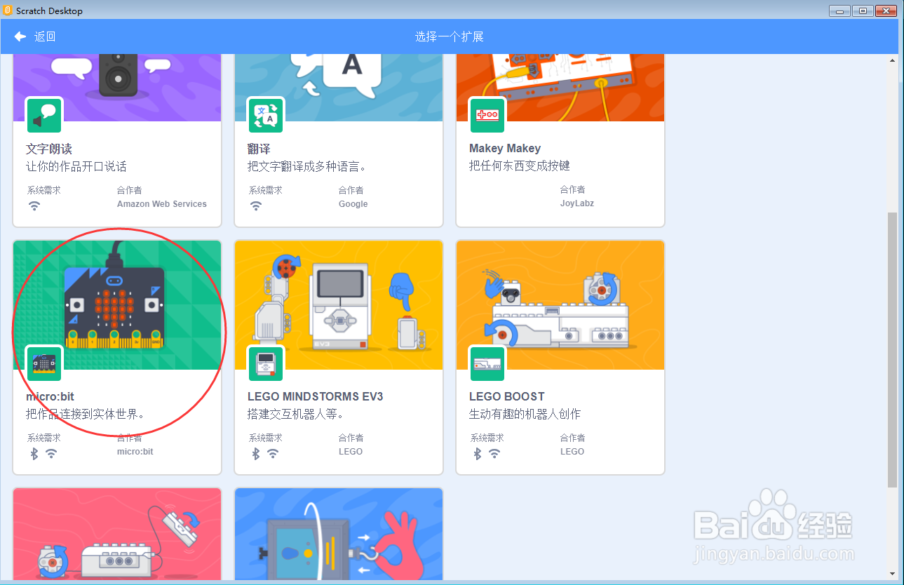Click the Text to Speech extension icon

click(x=45, y=116)
